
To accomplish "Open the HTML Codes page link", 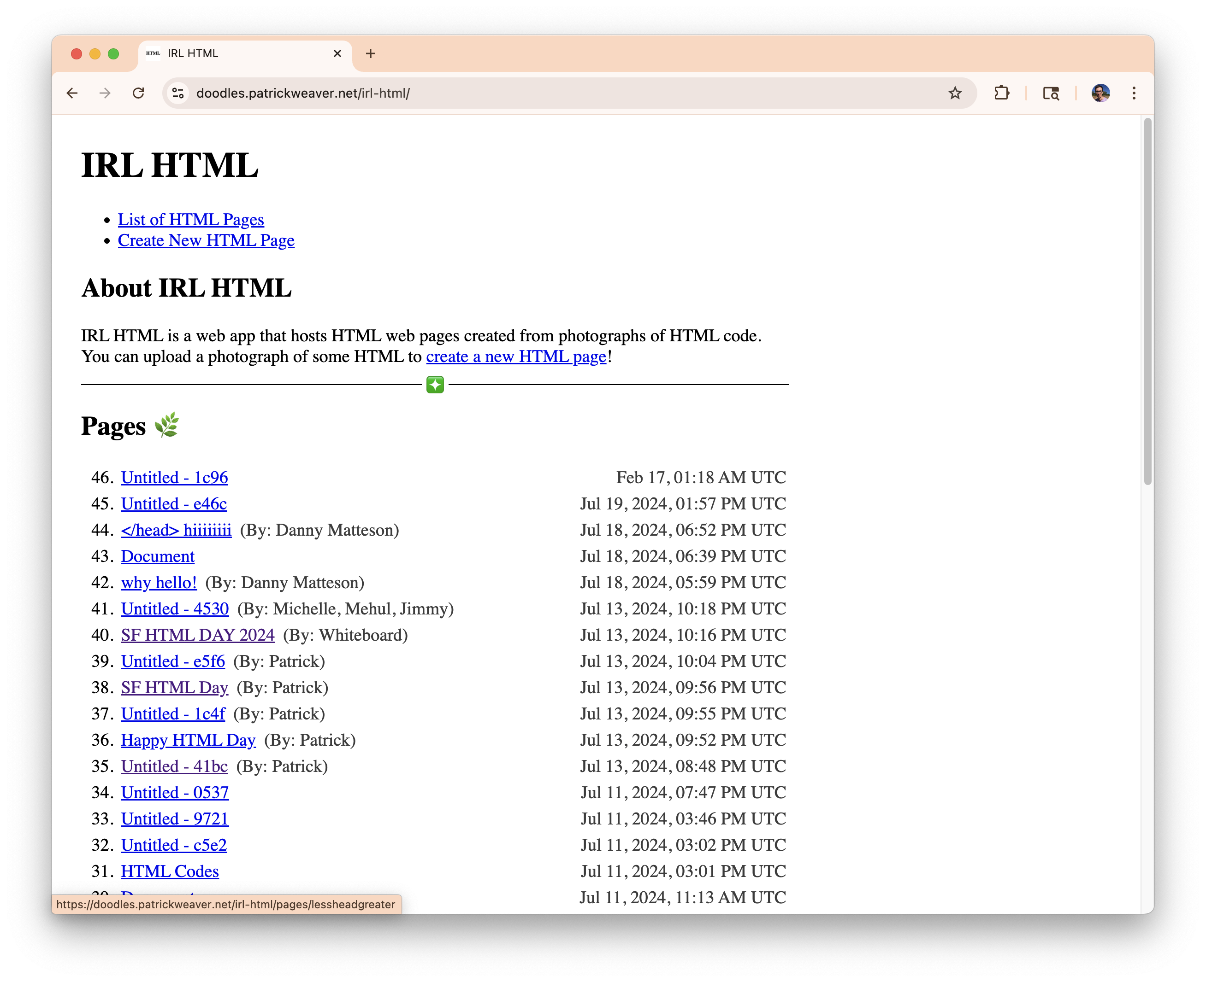I will click(170, 871).
